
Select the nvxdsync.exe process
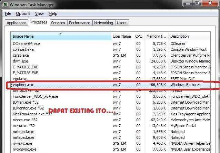(111, 149)
